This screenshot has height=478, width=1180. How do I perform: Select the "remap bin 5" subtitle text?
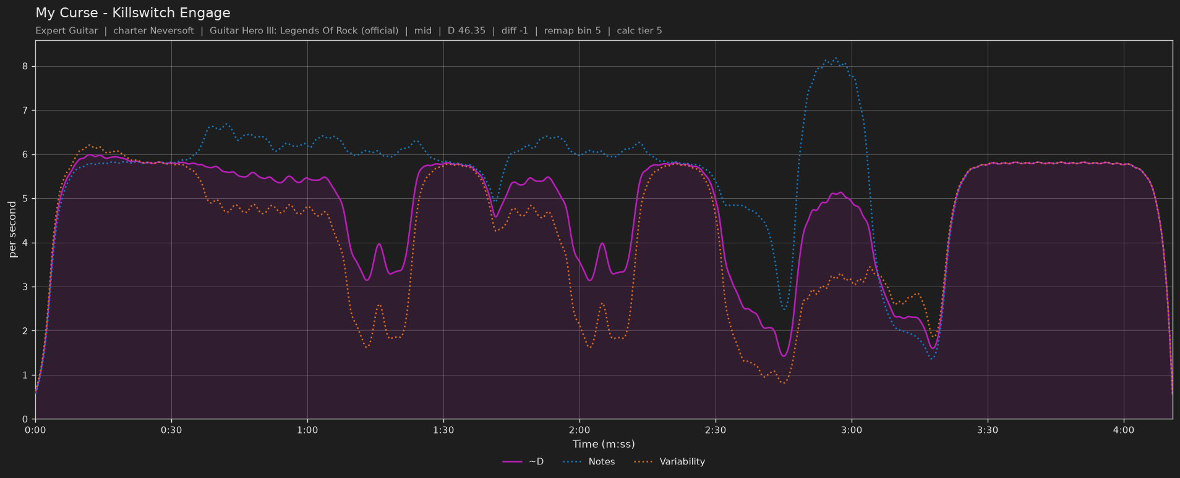click(x=572, y=31)
